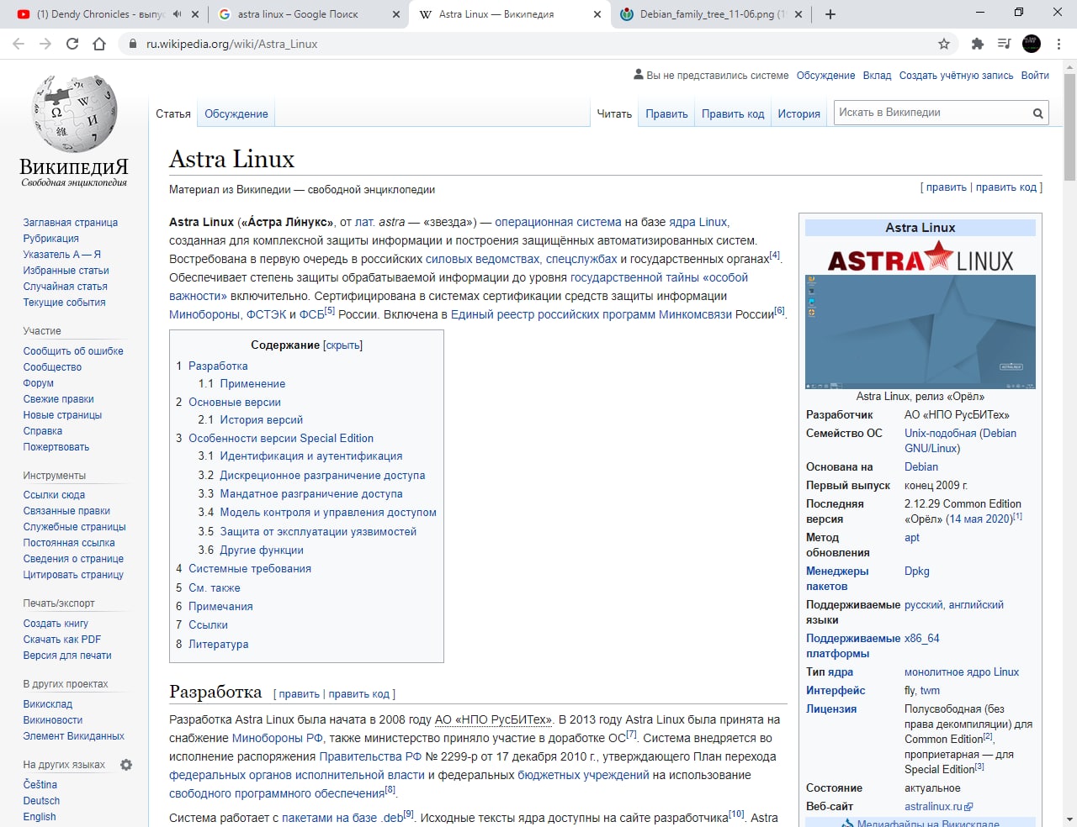Click the Wikipedia search magnifier icon
The width and height of the screenshot is (1077, 827).
point(1037,113)
